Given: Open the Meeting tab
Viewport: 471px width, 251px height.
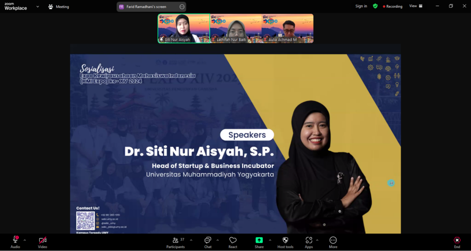Looking at the screenshot, I should pos(58,6).
